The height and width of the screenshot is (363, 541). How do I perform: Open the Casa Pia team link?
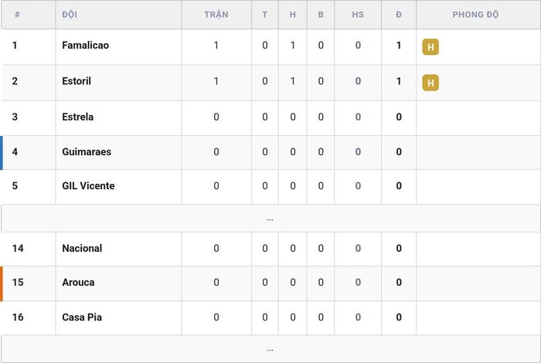click(82, 317)
